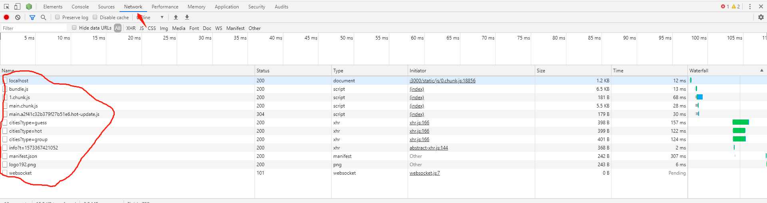Enable the Disable cache checkbox

(x=95, y=17)
